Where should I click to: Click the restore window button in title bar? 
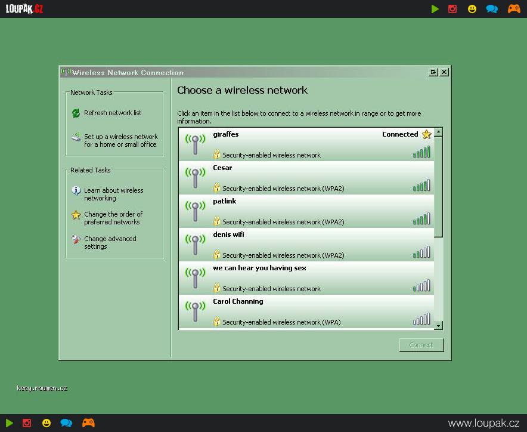click(433, 72)
